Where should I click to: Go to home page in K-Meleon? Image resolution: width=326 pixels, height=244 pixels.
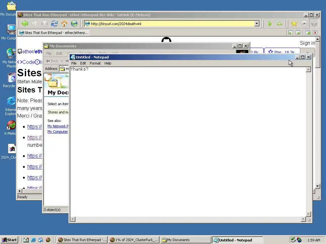(64, 24)
